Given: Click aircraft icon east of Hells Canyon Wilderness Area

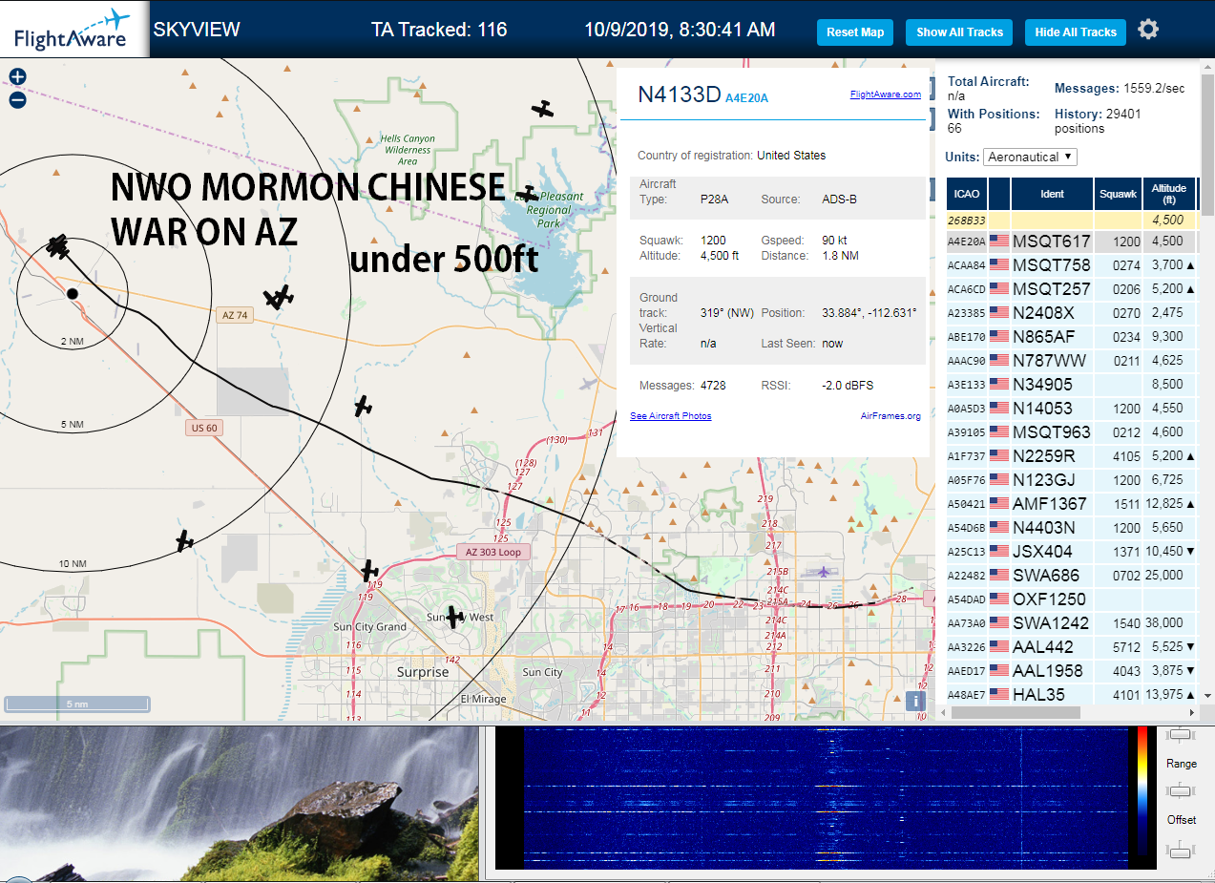Looking at the screenshot, I should pyautogui.click(x=543, y=109).
